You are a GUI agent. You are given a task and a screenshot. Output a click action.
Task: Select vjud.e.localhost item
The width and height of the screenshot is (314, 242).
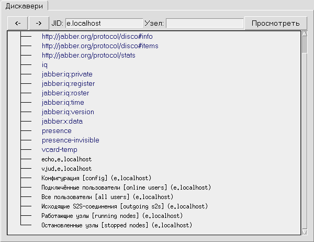point(66,169)
